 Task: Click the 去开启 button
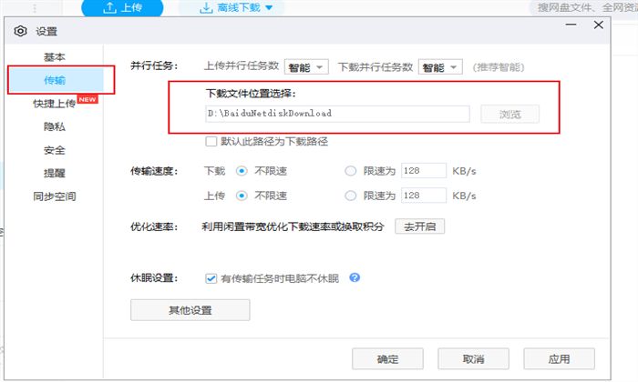[x=419, y=226]
